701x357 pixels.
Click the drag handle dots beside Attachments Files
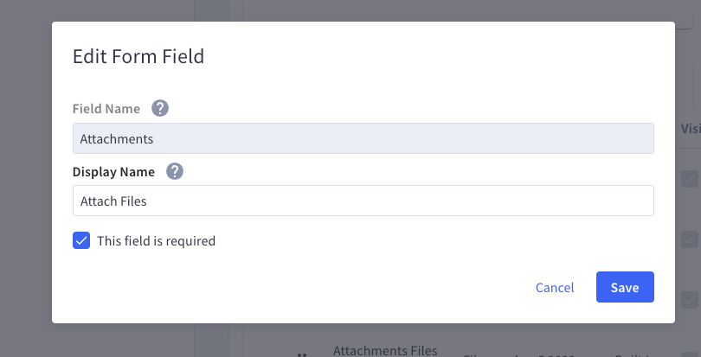(x=302, y=354)
